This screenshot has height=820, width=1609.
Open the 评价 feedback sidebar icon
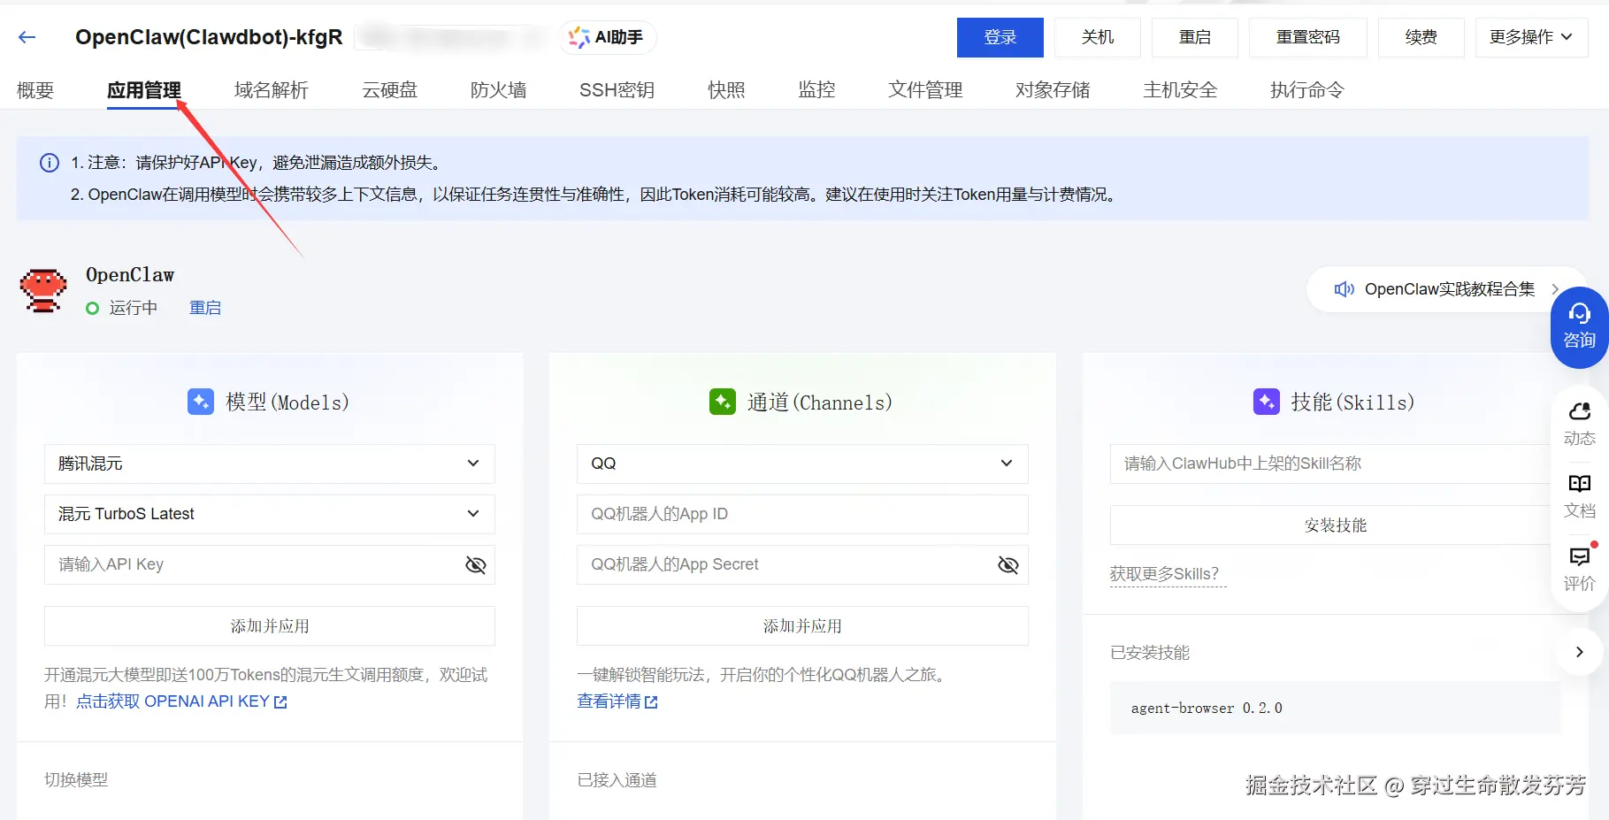(x=1579, y=569)
